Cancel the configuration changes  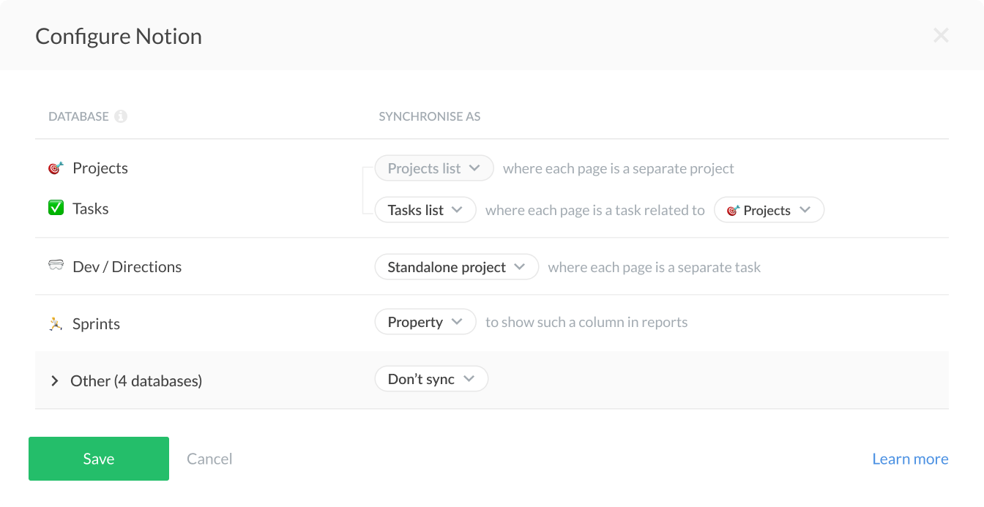(209, 459)
